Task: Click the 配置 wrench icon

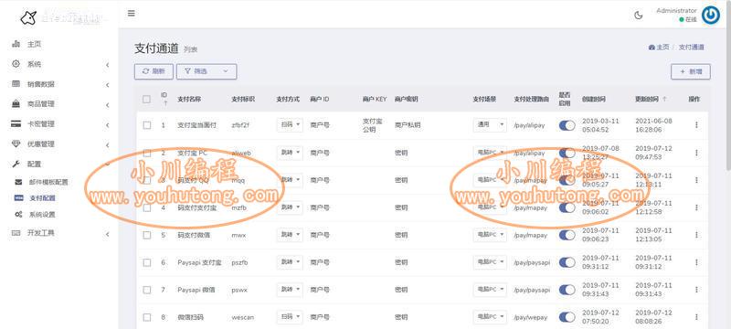Action: click(x=16, y=164)
